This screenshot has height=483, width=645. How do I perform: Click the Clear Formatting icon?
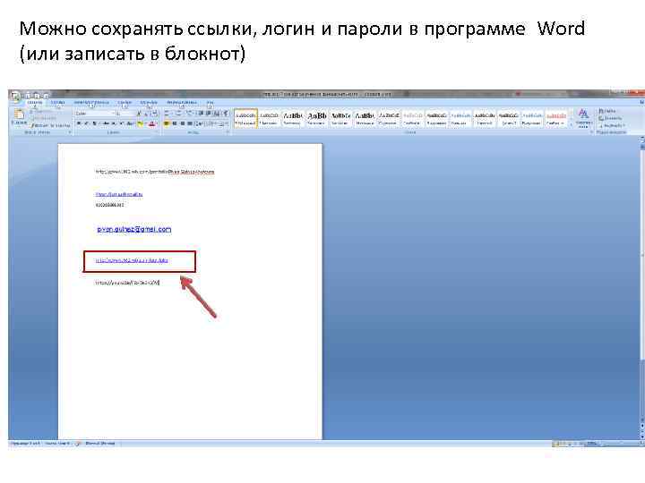coord(155,114)
